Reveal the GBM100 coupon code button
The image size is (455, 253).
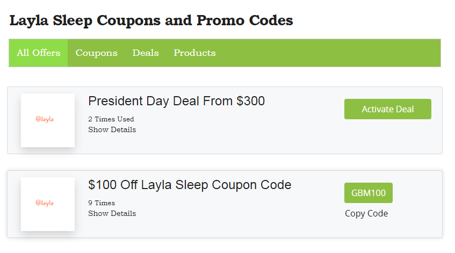click(368, 193)
